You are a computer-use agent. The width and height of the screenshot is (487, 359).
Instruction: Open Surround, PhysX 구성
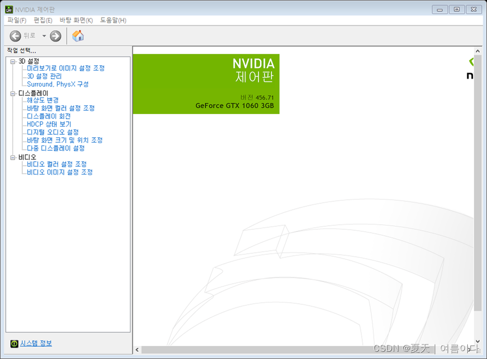58,84
